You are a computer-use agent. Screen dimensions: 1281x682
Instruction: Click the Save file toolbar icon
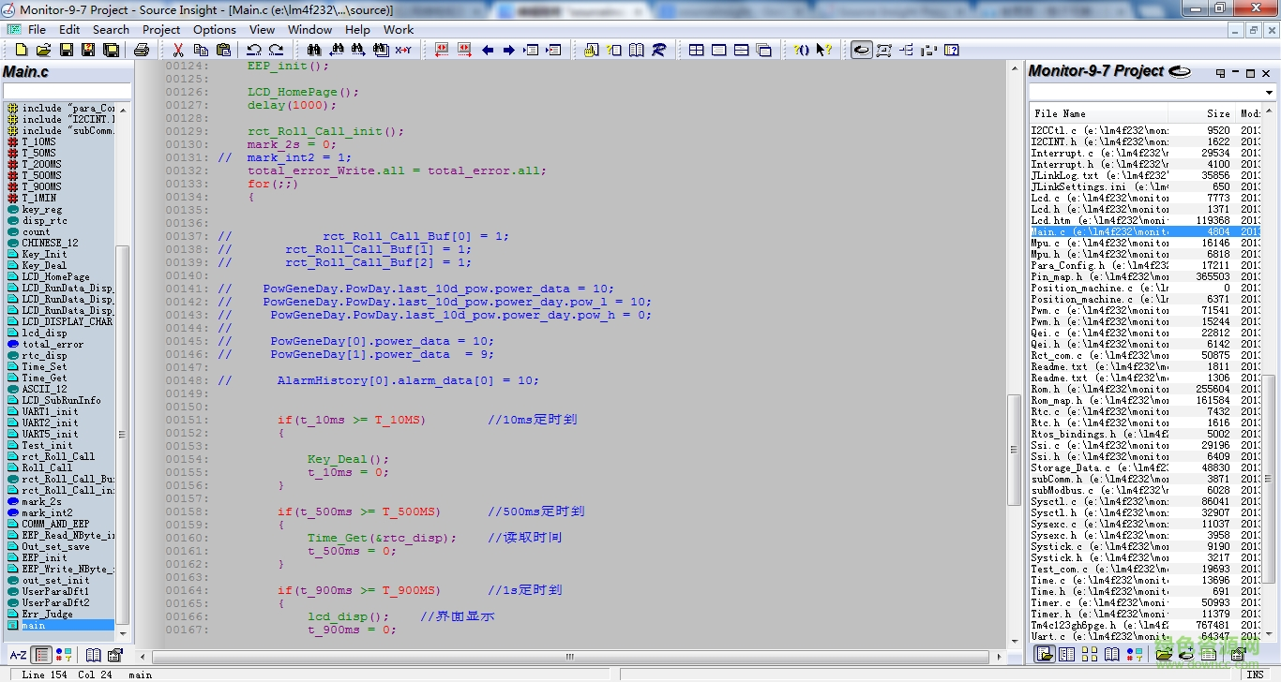click(66, 50)
